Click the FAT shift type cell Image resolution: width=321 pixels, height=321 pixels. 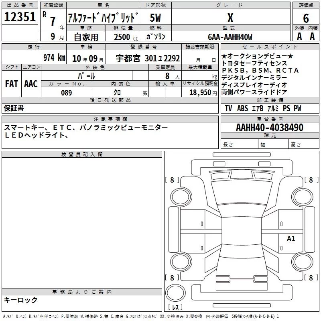coord(11,84)
